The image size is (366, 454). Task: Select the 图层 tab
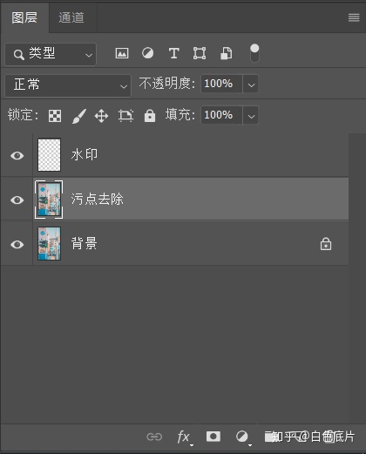coord(24,17)
